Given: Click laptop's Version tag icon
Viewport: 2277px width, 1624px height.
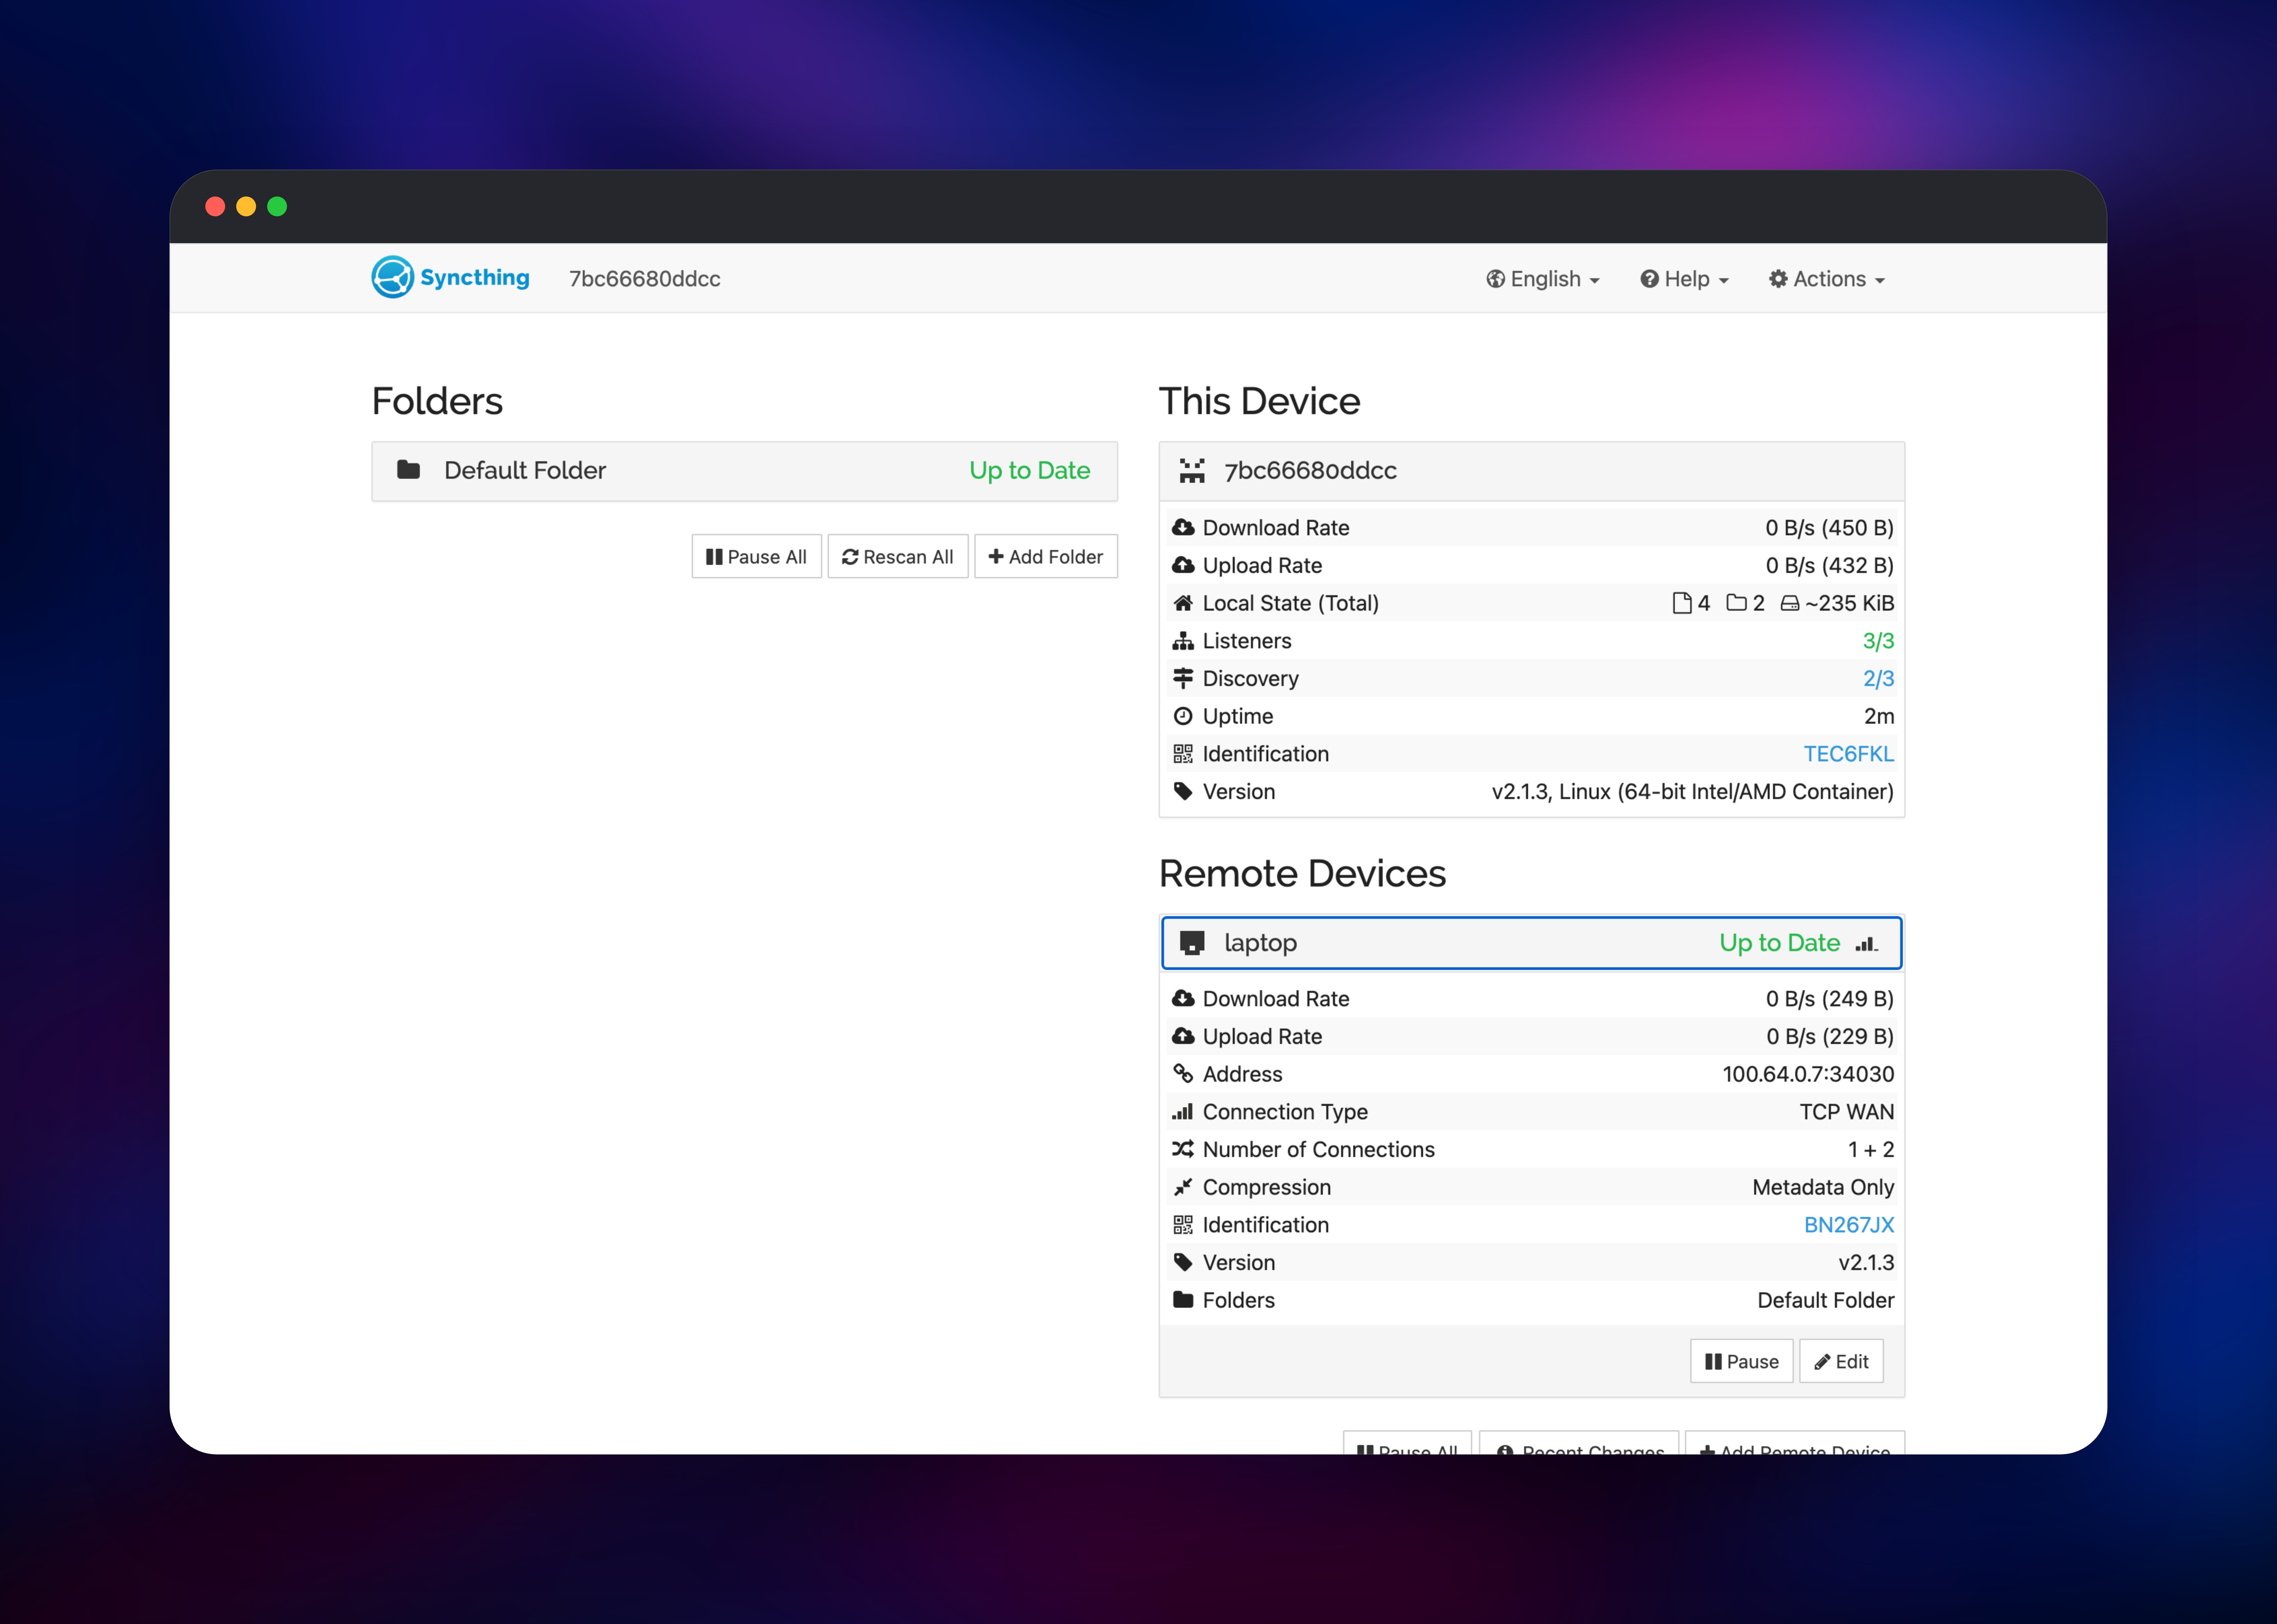Looking at the screenshot, I should click(x=1183, y=1262).
